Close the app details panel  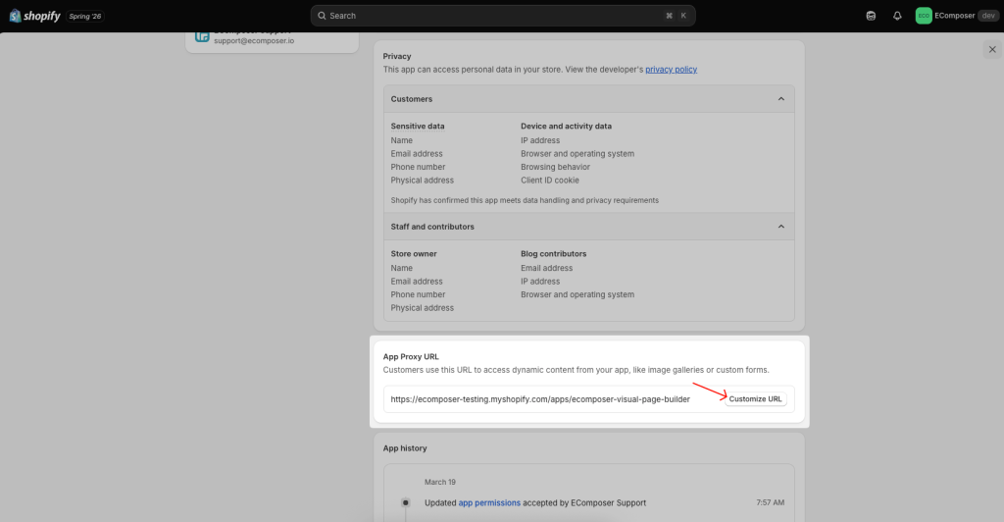pyautogui.click(x=992, y=49)
